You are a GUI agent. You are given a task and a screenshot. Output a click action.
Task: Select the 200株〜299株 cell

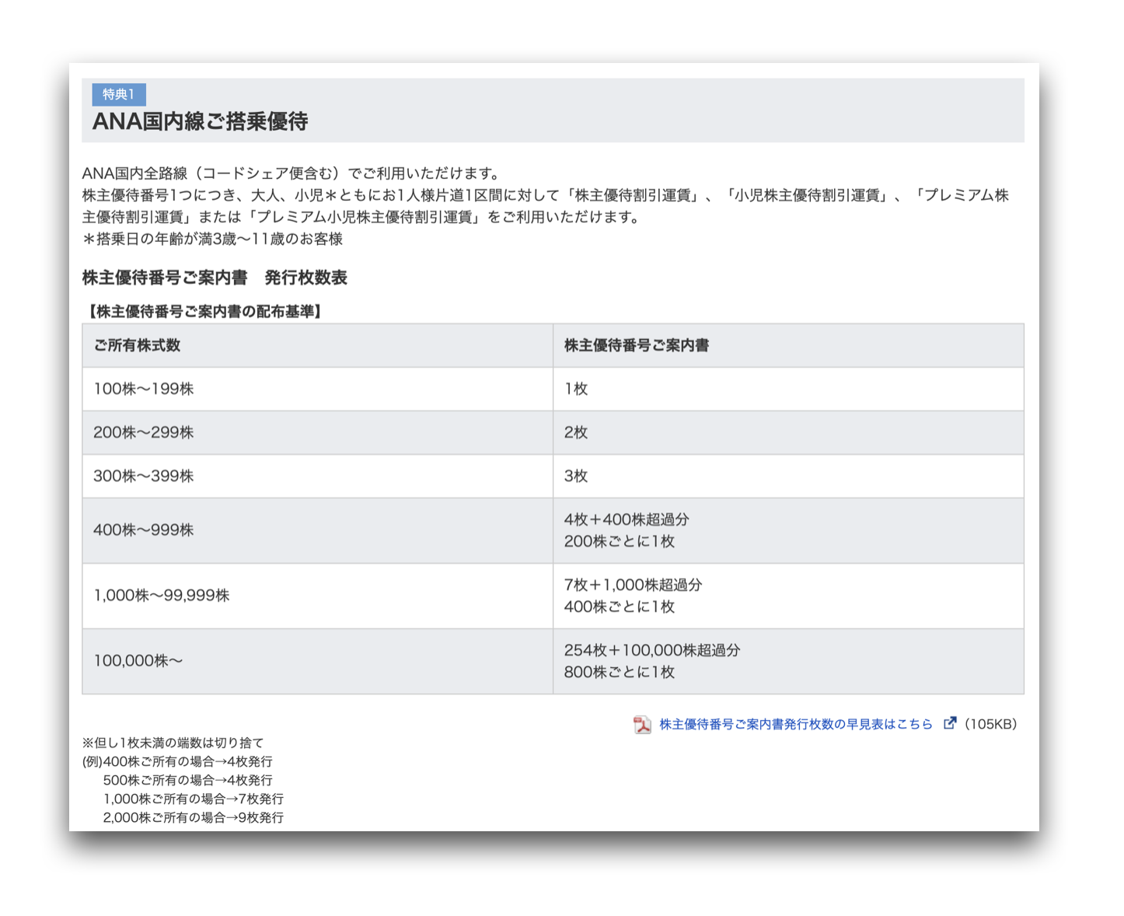(x=317, y=432)
